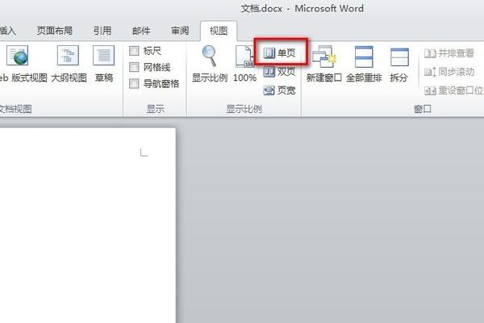Select the 视图 ribbon tab
This screenshot has width=484, height=323.
pyautogui.click(x=219, y=31)
